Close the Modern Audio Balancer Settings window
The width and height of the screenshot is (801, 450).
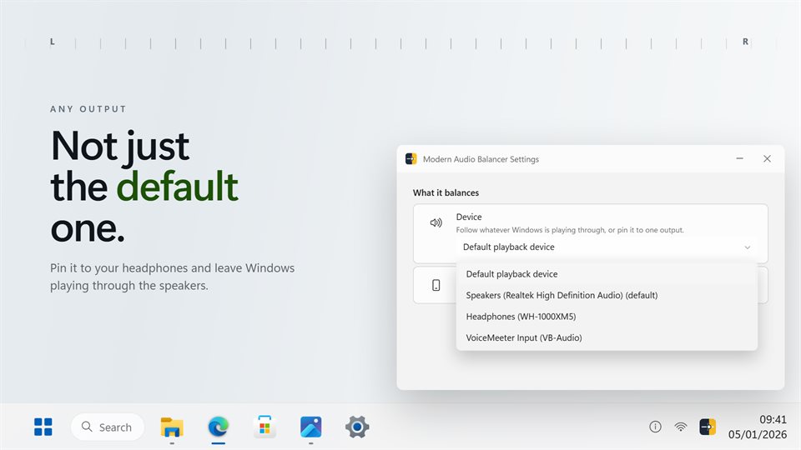767,158
